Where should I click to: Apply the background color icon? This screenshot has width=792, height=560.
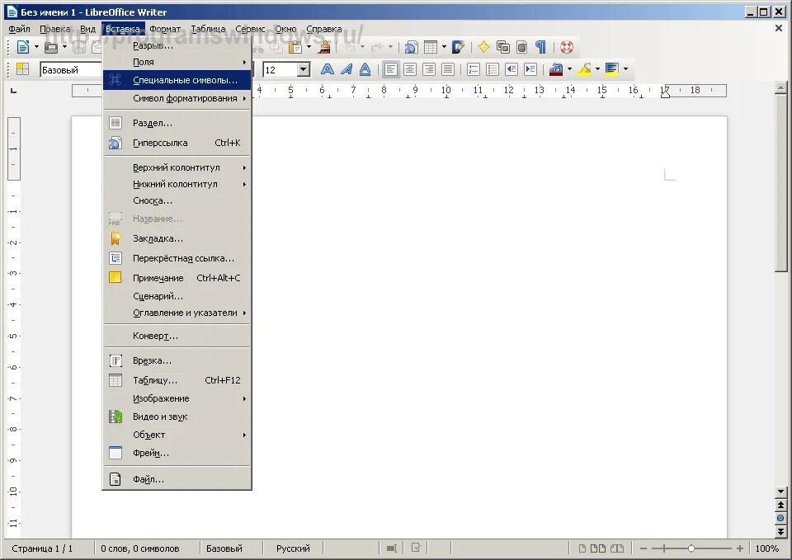pyautogui.click(x=612, y=69)
